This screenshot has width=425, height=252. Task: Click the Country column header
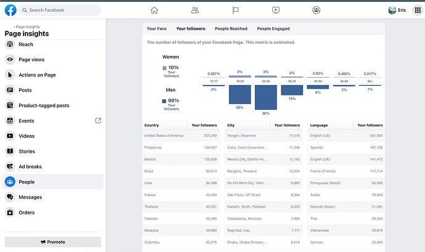tap(152, 125)
